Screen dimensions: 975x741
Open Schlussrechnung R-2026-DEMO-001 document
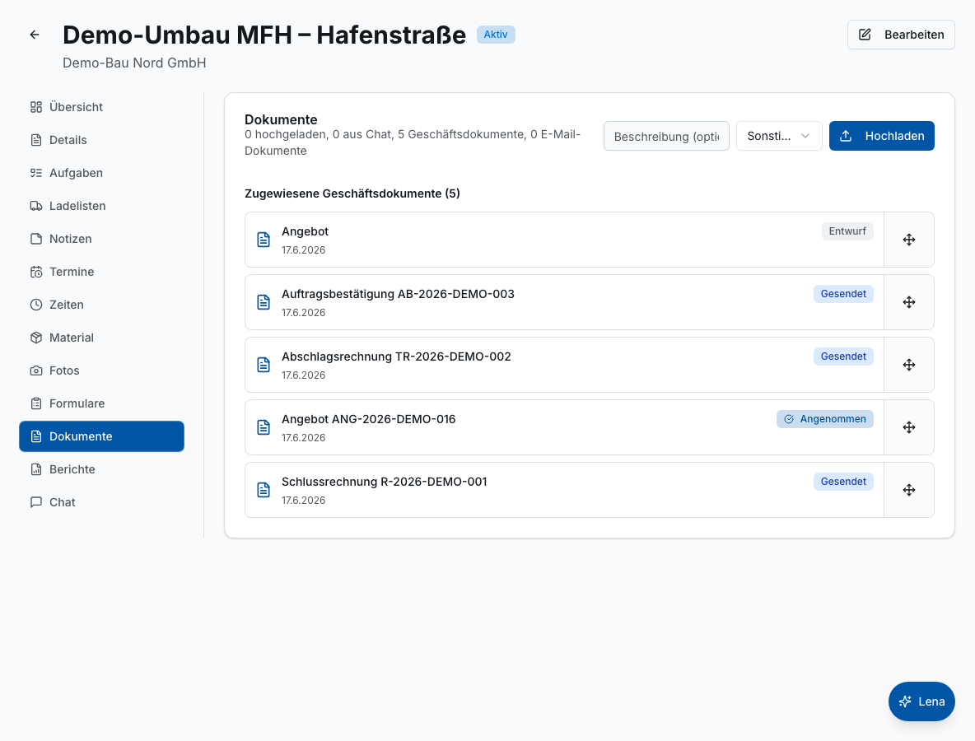pos(564,490)
